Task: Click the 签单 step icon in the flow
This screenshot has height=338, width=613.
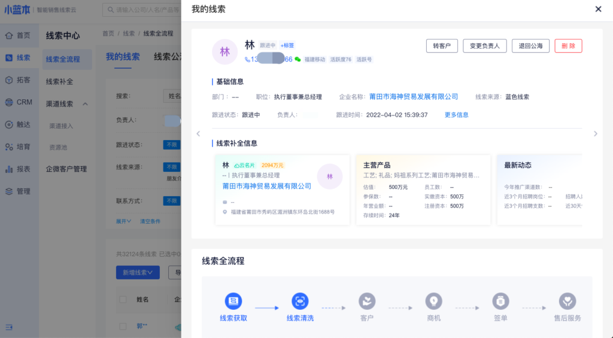Action: (500, 301)
